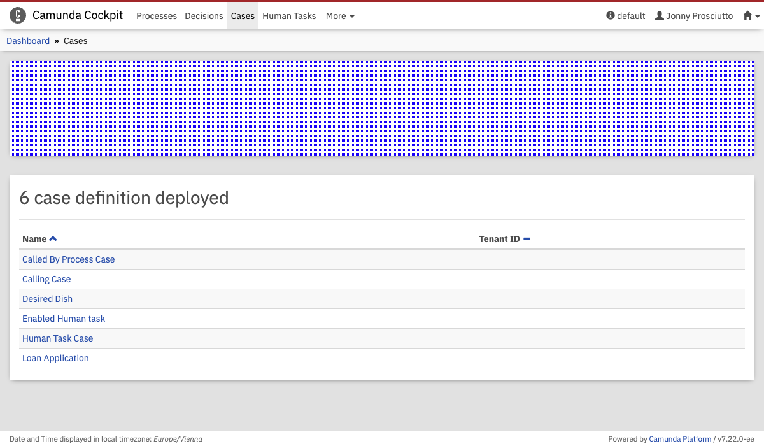
Task: Click the Camunda logo icon
Action: pos(18,16)
